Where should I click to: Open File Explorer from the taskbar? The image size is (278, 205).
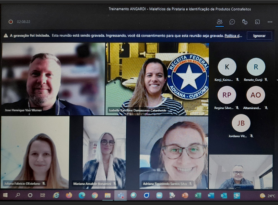click(x=107, y=195)
